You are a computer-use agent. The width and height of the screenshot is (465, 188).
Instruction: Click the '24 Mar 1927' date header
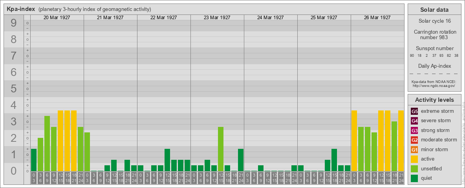[271, 18]
